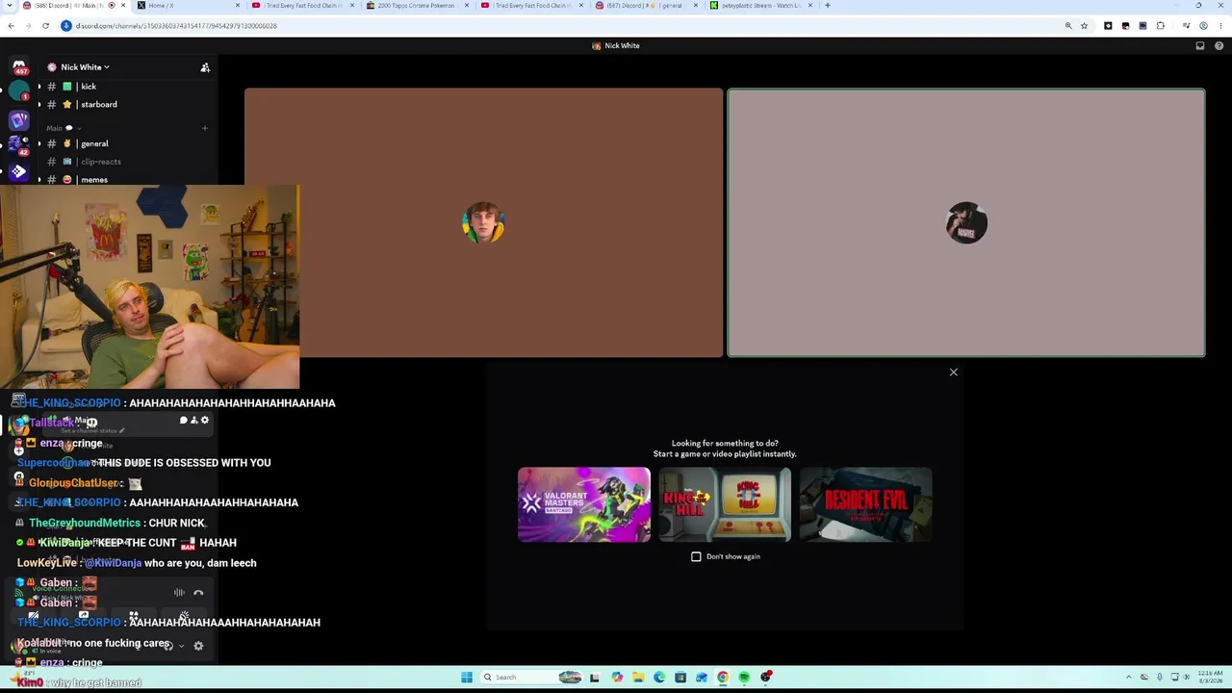Image resolution: width=1232 pixels, height=693 pixels.
Task: Invite people to Nick White server
Action: (205, 67)
